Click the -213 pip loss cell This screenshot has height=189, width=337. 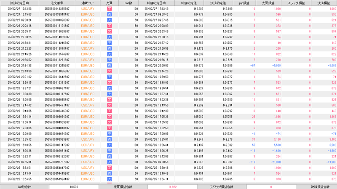[251, 162]
